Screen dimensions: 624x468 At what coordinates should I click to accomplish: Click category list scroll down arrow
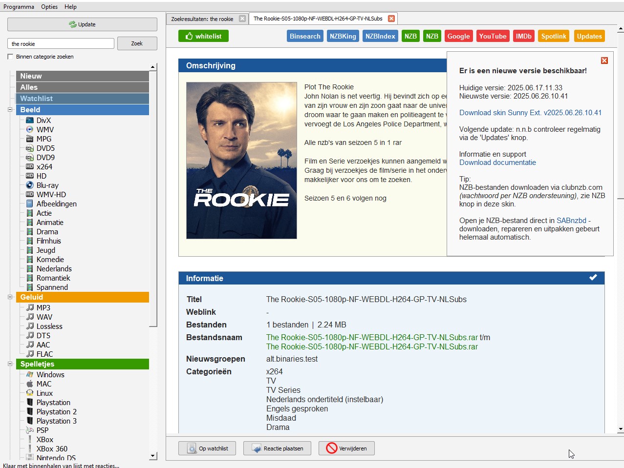(153, 456)
